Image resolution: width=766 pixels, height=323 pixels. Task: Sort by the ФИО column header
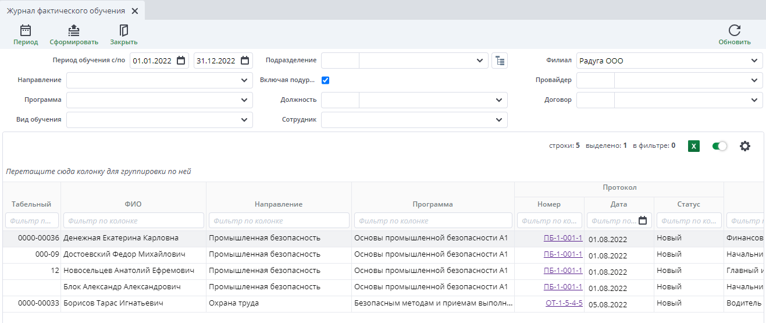tap(134, 204)
